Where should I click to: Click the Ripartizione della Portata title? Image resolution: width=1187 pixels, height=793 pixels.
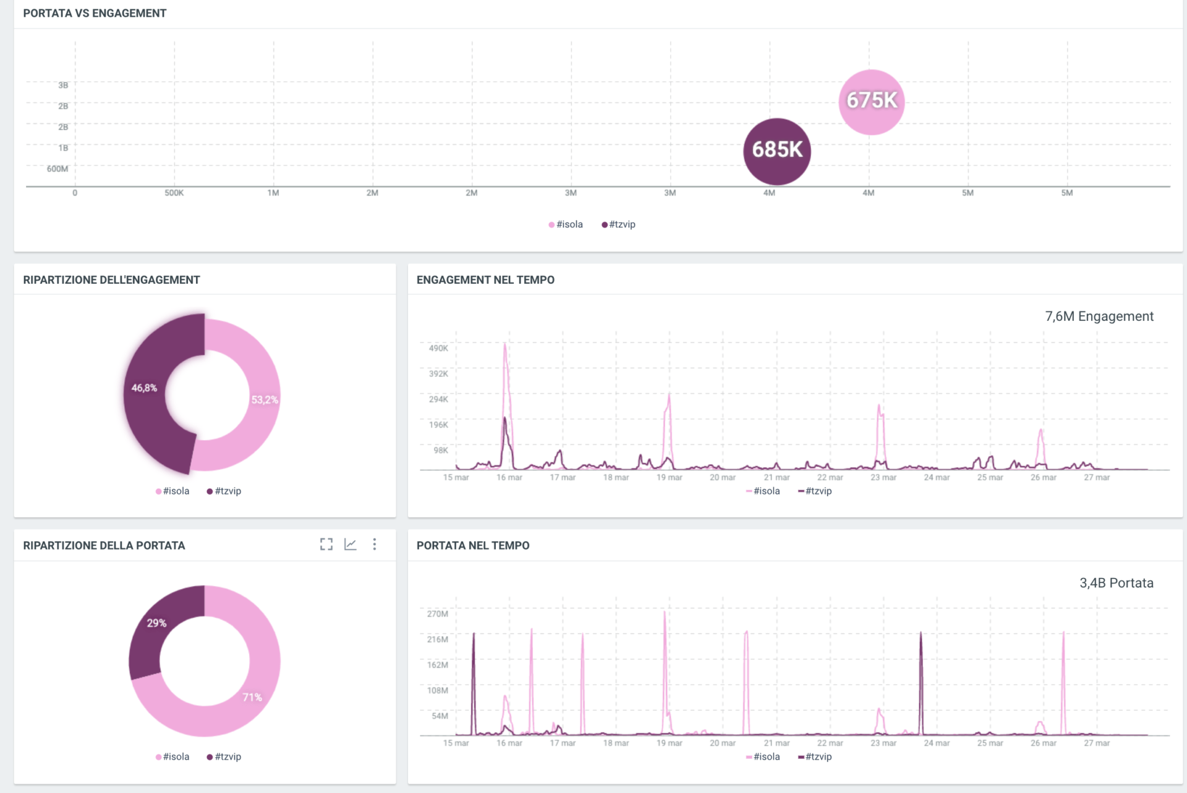pos(104,546)
